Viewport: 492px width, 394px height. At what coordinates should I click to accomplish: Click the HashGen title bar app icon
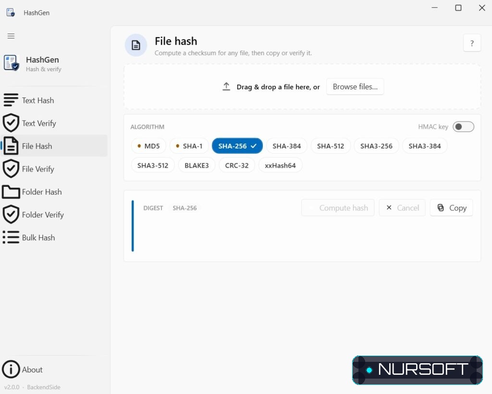coord(11,12)
